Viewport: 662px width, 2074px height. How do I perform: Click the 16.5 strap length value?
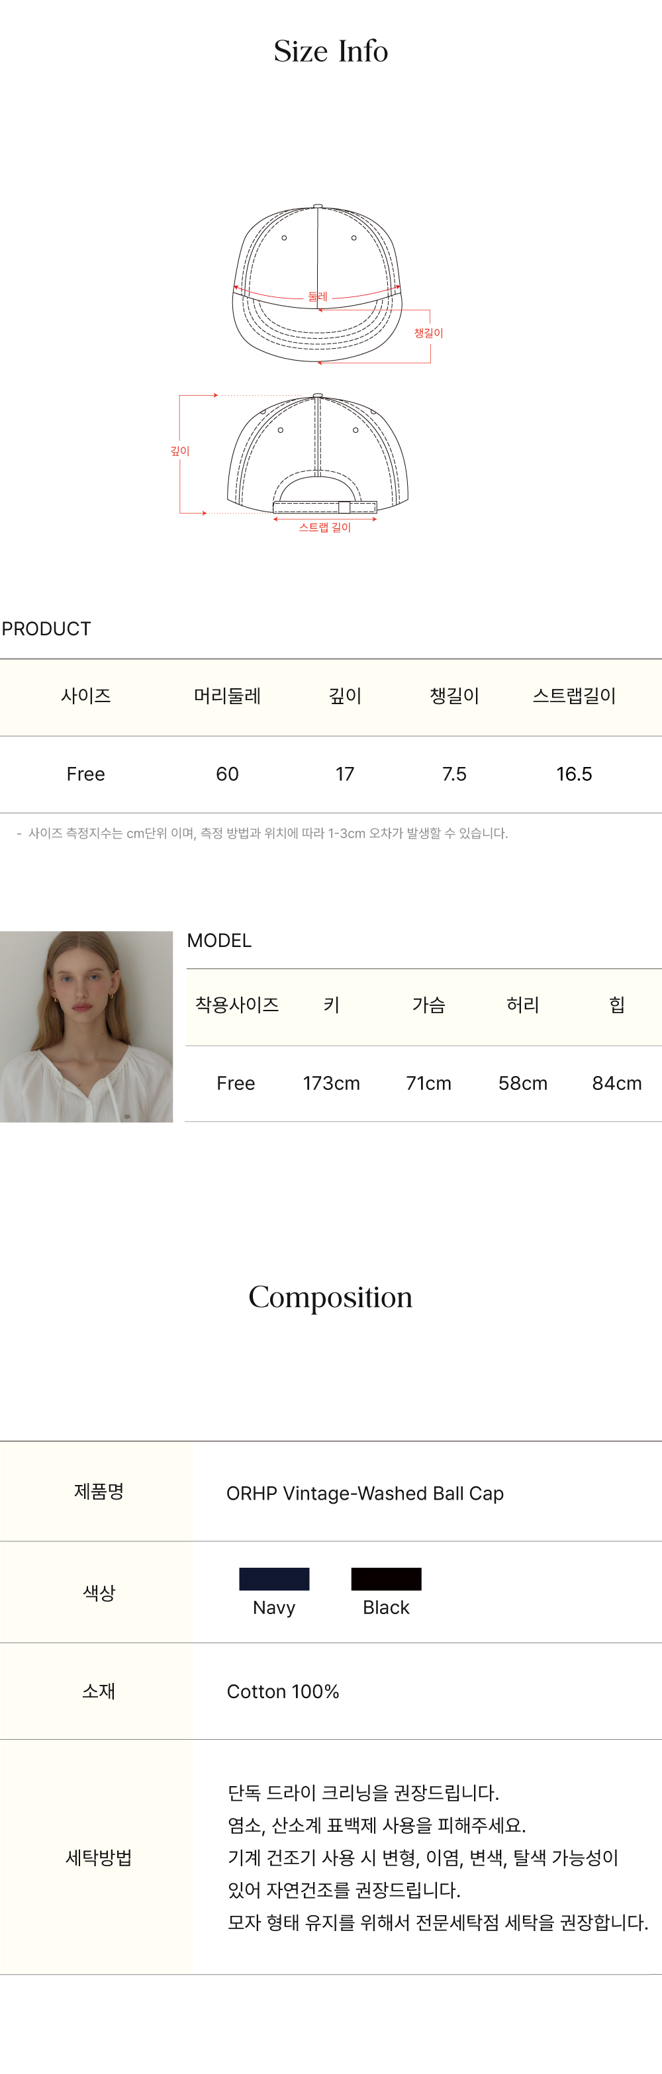[x=574, y=774]
